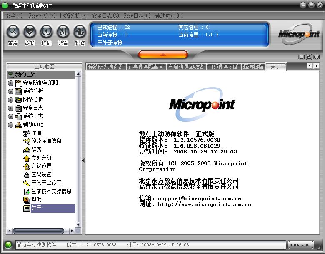This screenshot has width=325, height=254.
Task: Open 升级设置 house icon
Action: (x=27, y=166)
